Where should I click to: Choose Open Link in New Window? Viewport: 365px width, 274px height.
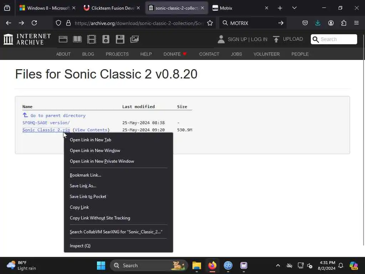[118, 151]
